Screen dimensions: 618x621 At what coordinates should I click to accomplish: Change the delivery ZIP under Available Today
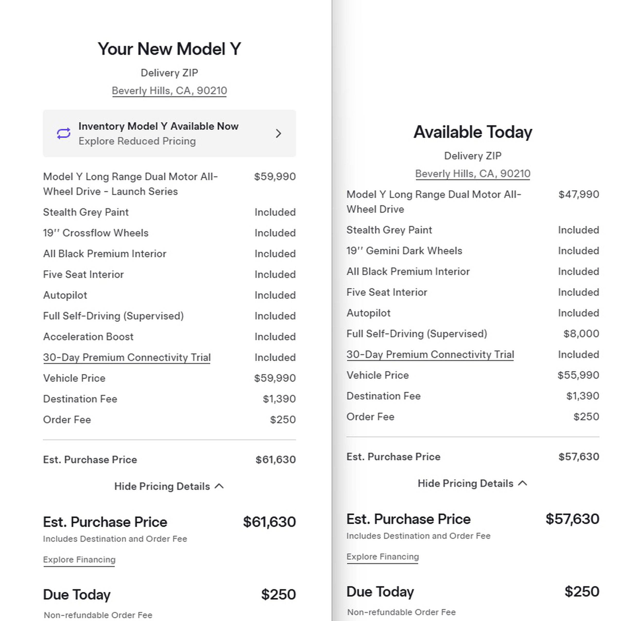click(473, 173)
